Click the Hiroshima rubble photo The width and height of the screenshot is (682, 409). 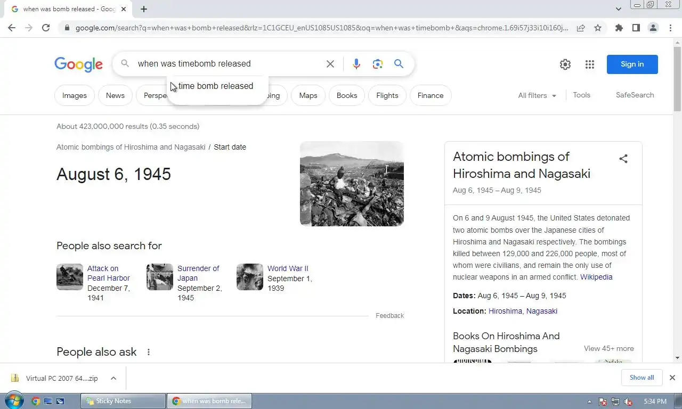click(x=352, y=184)
